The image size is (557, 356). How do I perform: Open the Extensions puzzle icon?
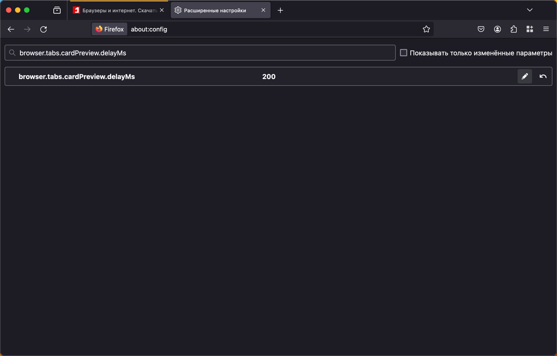pyautogui.click(x=514, y=29)
